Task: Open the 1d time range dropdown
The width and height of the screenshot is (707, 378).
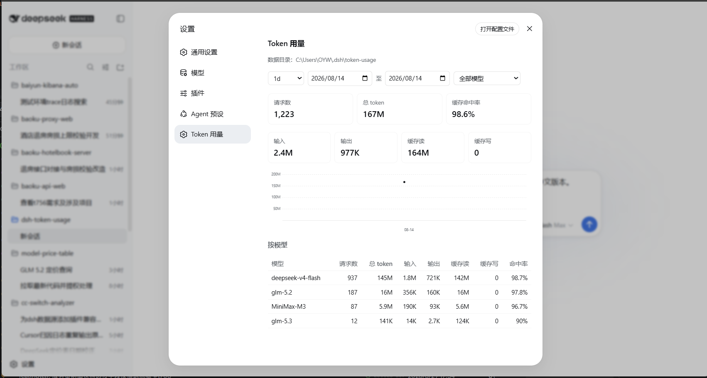Action: [x=286, y=78]
